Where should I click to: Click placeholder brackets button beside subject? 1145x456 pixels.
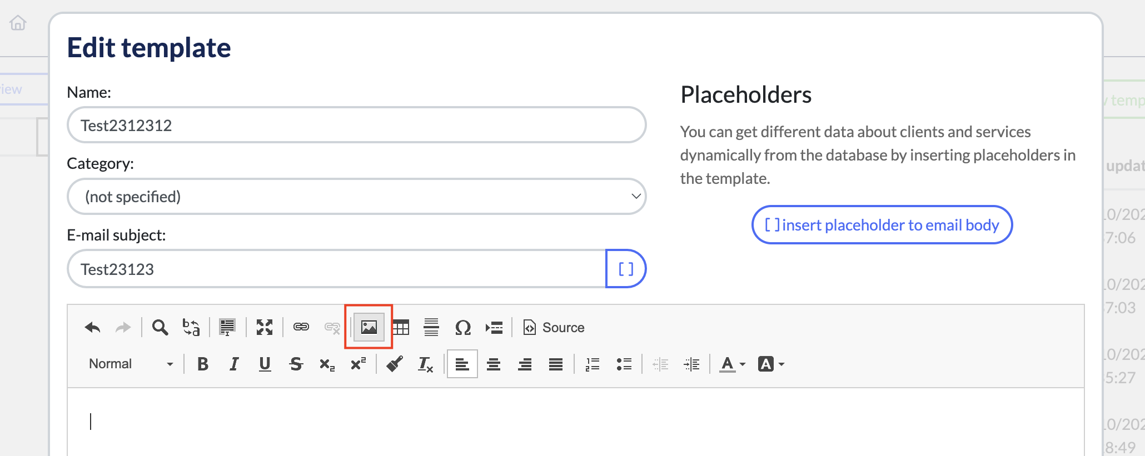pyautogui.click(x=626, y=269)
